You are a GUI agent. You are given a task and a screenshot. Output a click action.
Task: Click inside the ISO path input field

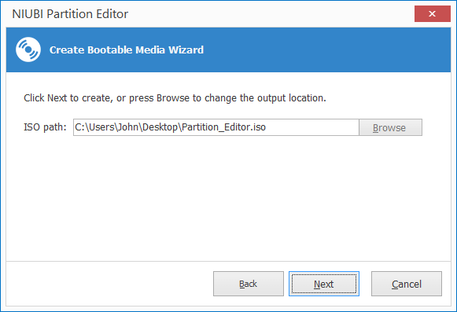(216, 127)
